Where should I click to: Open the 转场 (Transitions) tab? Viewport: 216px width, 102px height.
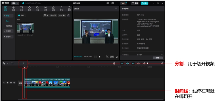click(45, 9)
